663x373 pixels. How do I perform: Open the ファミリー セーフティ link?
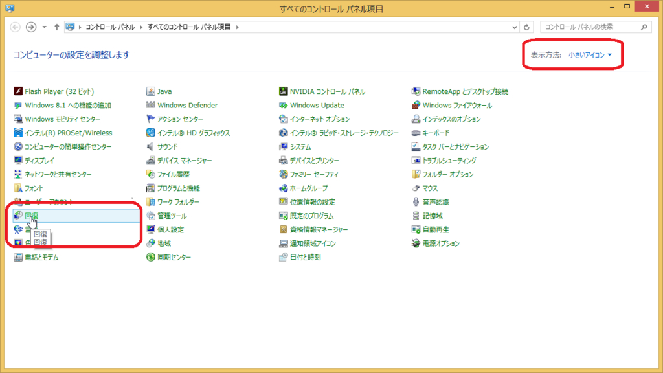tap(314, 174)
